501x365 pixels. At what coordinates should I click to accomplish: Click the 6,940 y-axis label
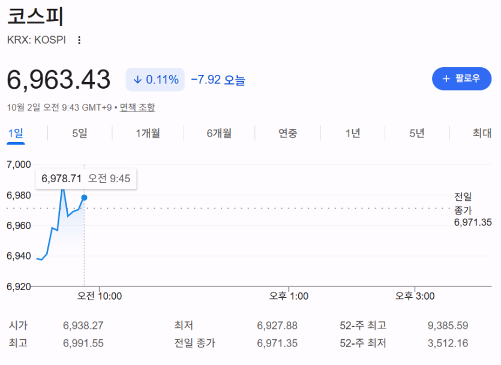[x=19, y=256]
